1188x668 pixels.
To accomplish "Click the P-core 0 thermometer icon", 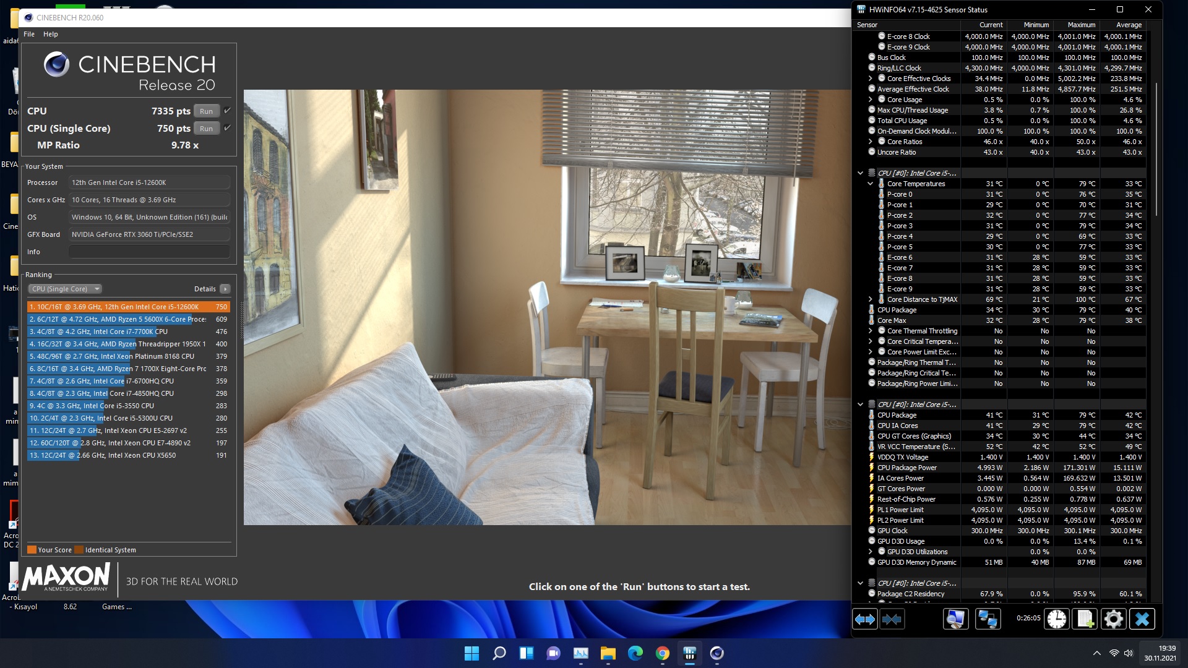I will click(x=882, y=194).
